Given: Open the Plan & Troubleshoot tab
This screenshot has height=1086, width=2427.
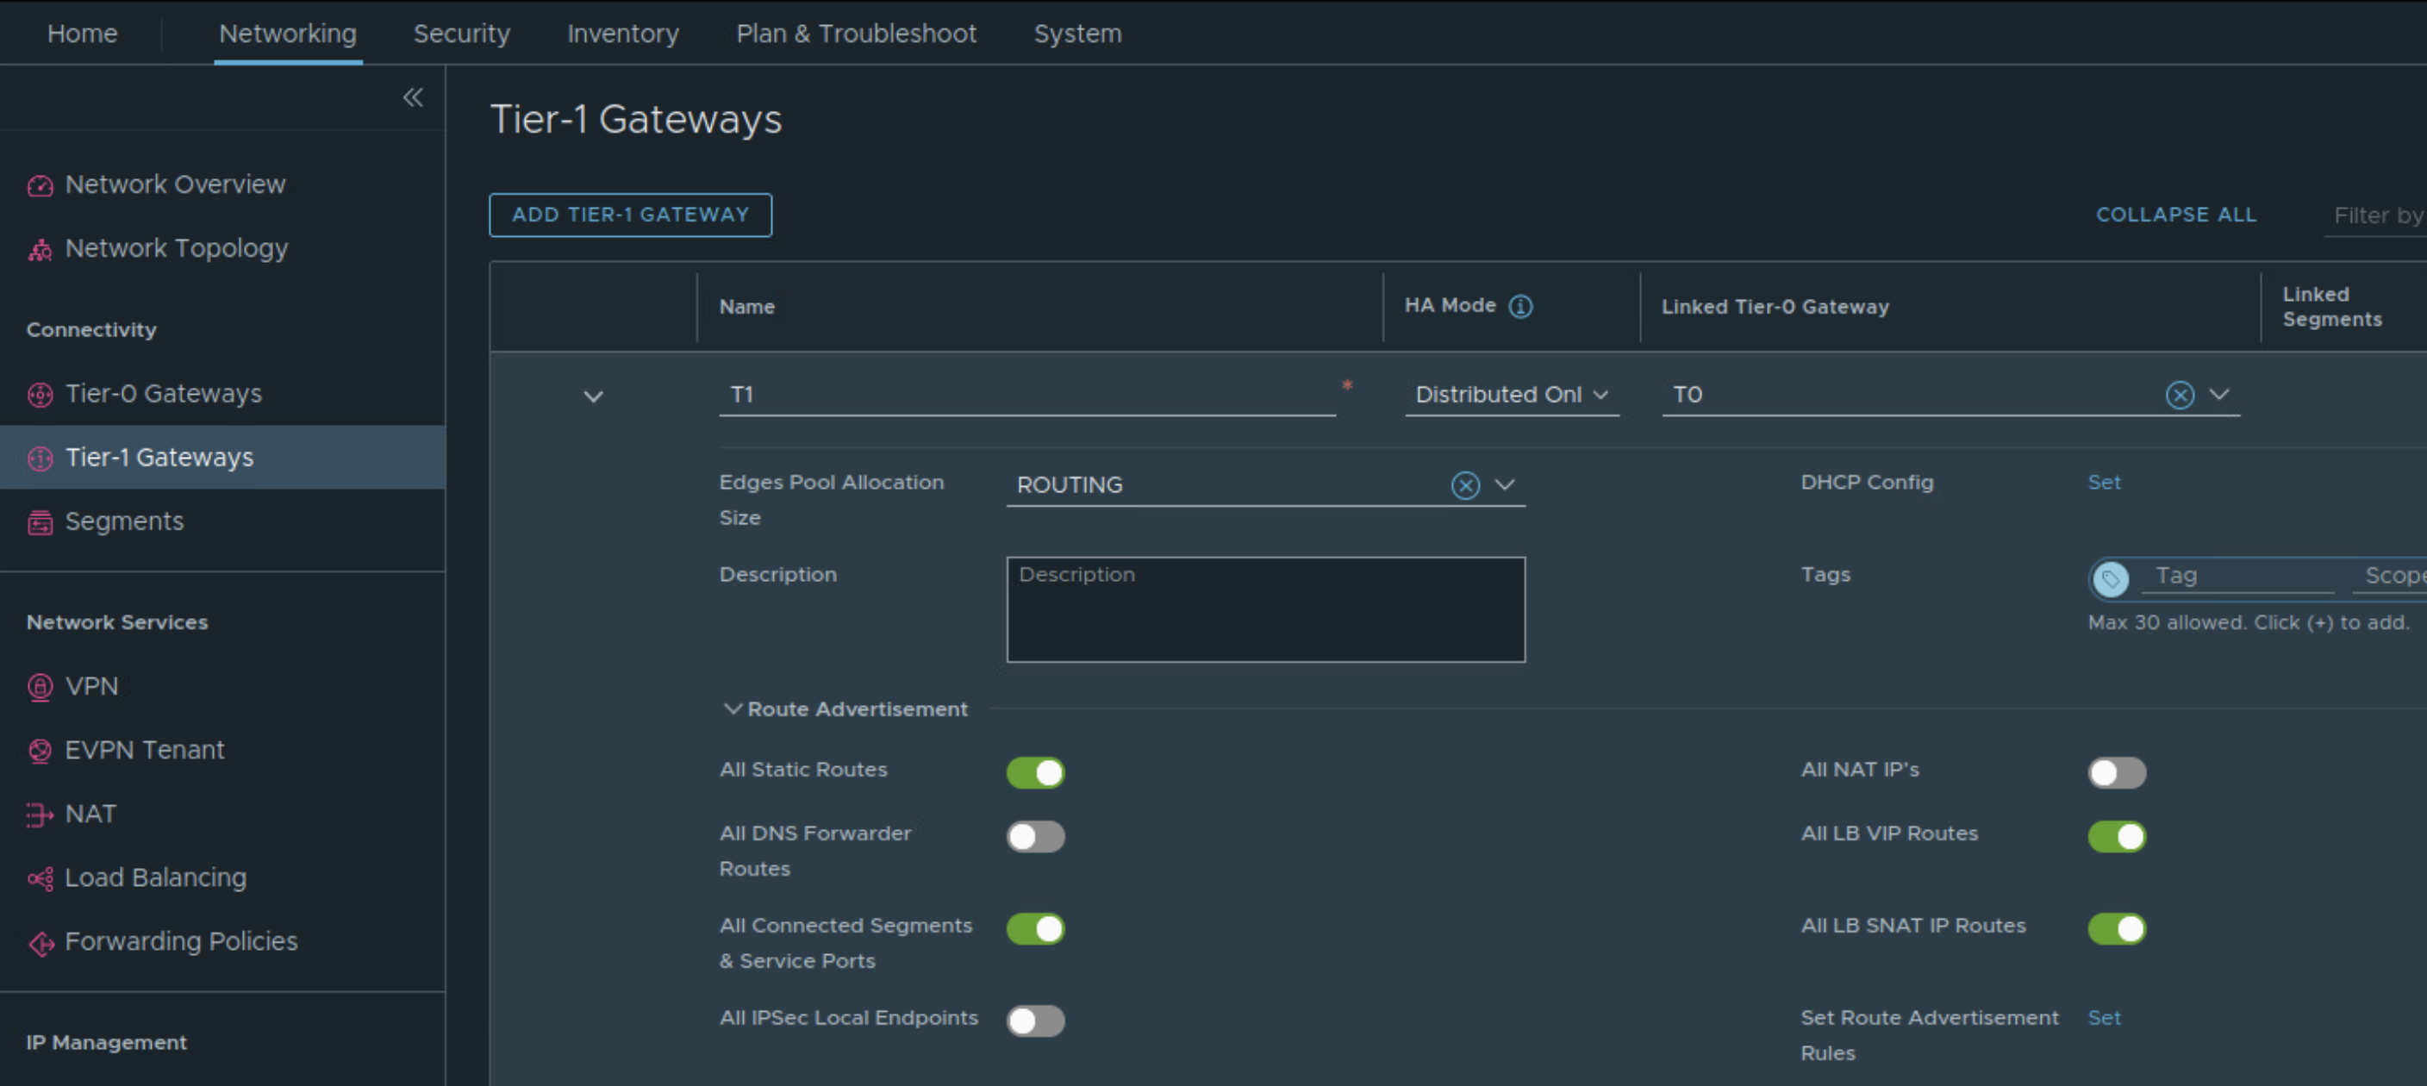Looking at the screenshot, I should [x=856, y=34].
